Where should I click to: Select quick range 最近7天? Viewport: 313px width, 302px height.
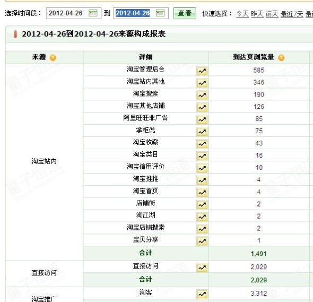click(x=292, y=14)
